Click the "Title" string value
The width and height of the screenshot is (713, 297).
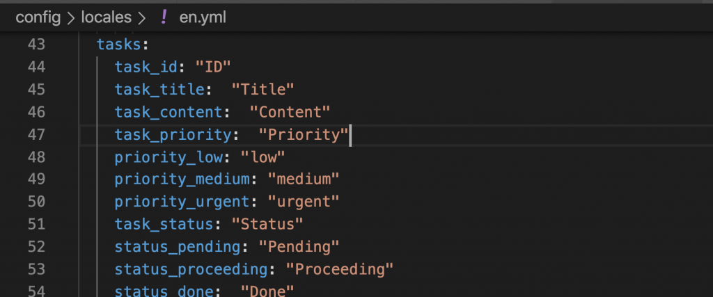coord(263,90)
